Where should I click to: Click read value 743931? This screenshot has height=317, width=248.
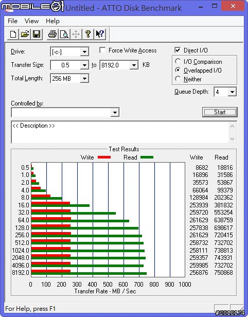coord(223,257)
